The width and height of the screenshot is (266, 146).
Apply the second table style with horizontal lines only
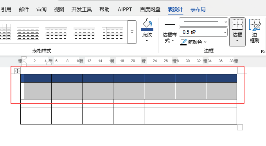[x=28, y=32]
